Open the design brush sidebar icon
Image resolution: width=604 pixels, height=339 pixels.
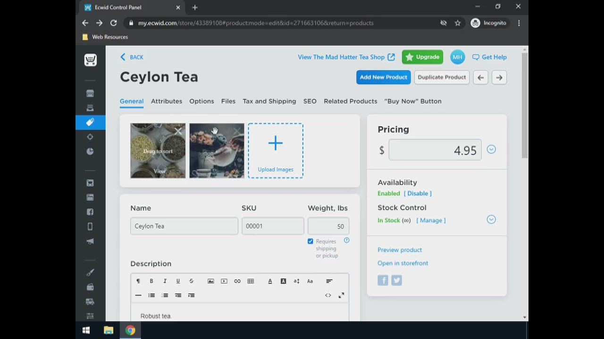coord(90,273)
